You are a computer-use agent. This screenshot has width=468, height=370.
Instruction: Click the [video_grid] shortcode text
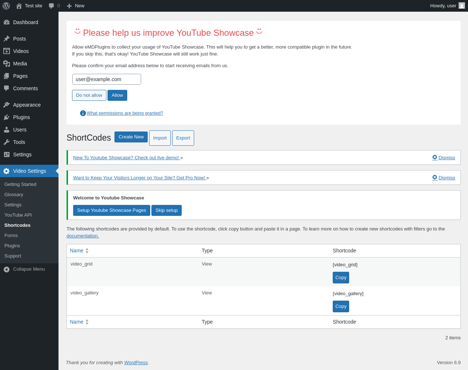pyautogui.click(x=345, y=265)
